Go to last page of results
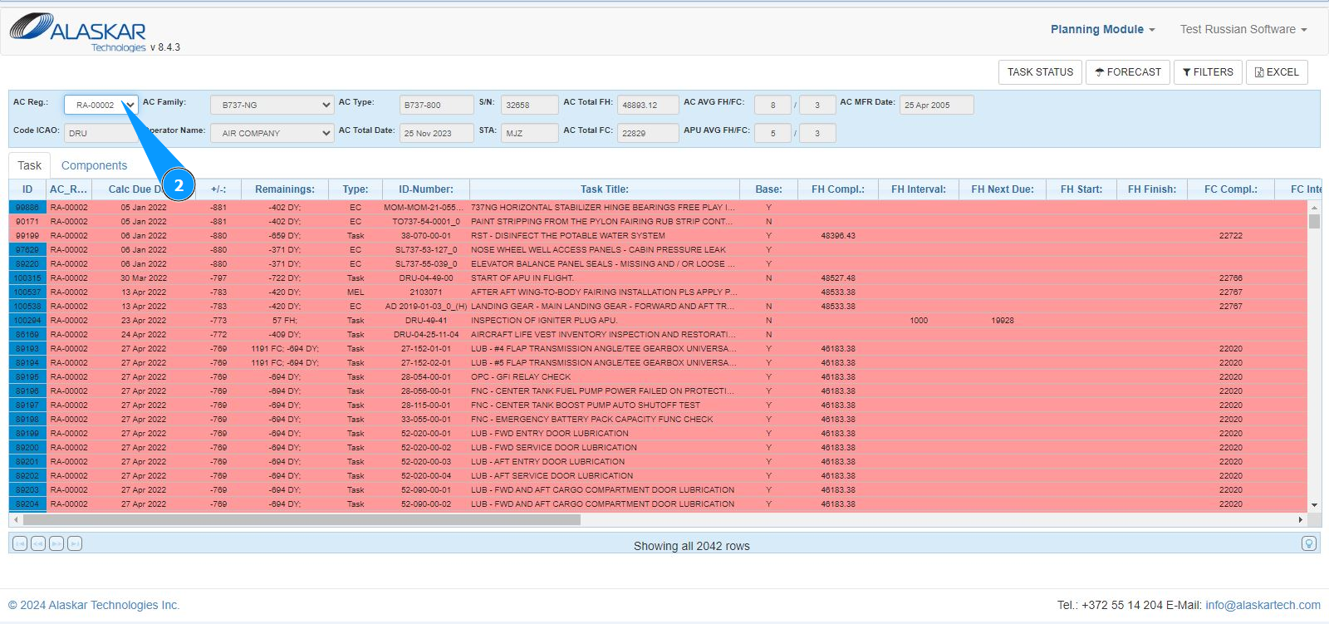This screenshot has width=1329, height=624. tap(75, 543)
